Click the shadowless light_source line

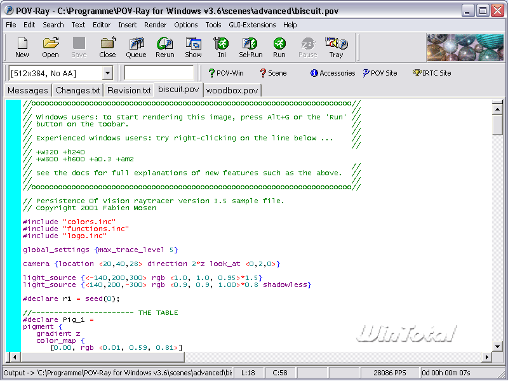coord(167,284)
